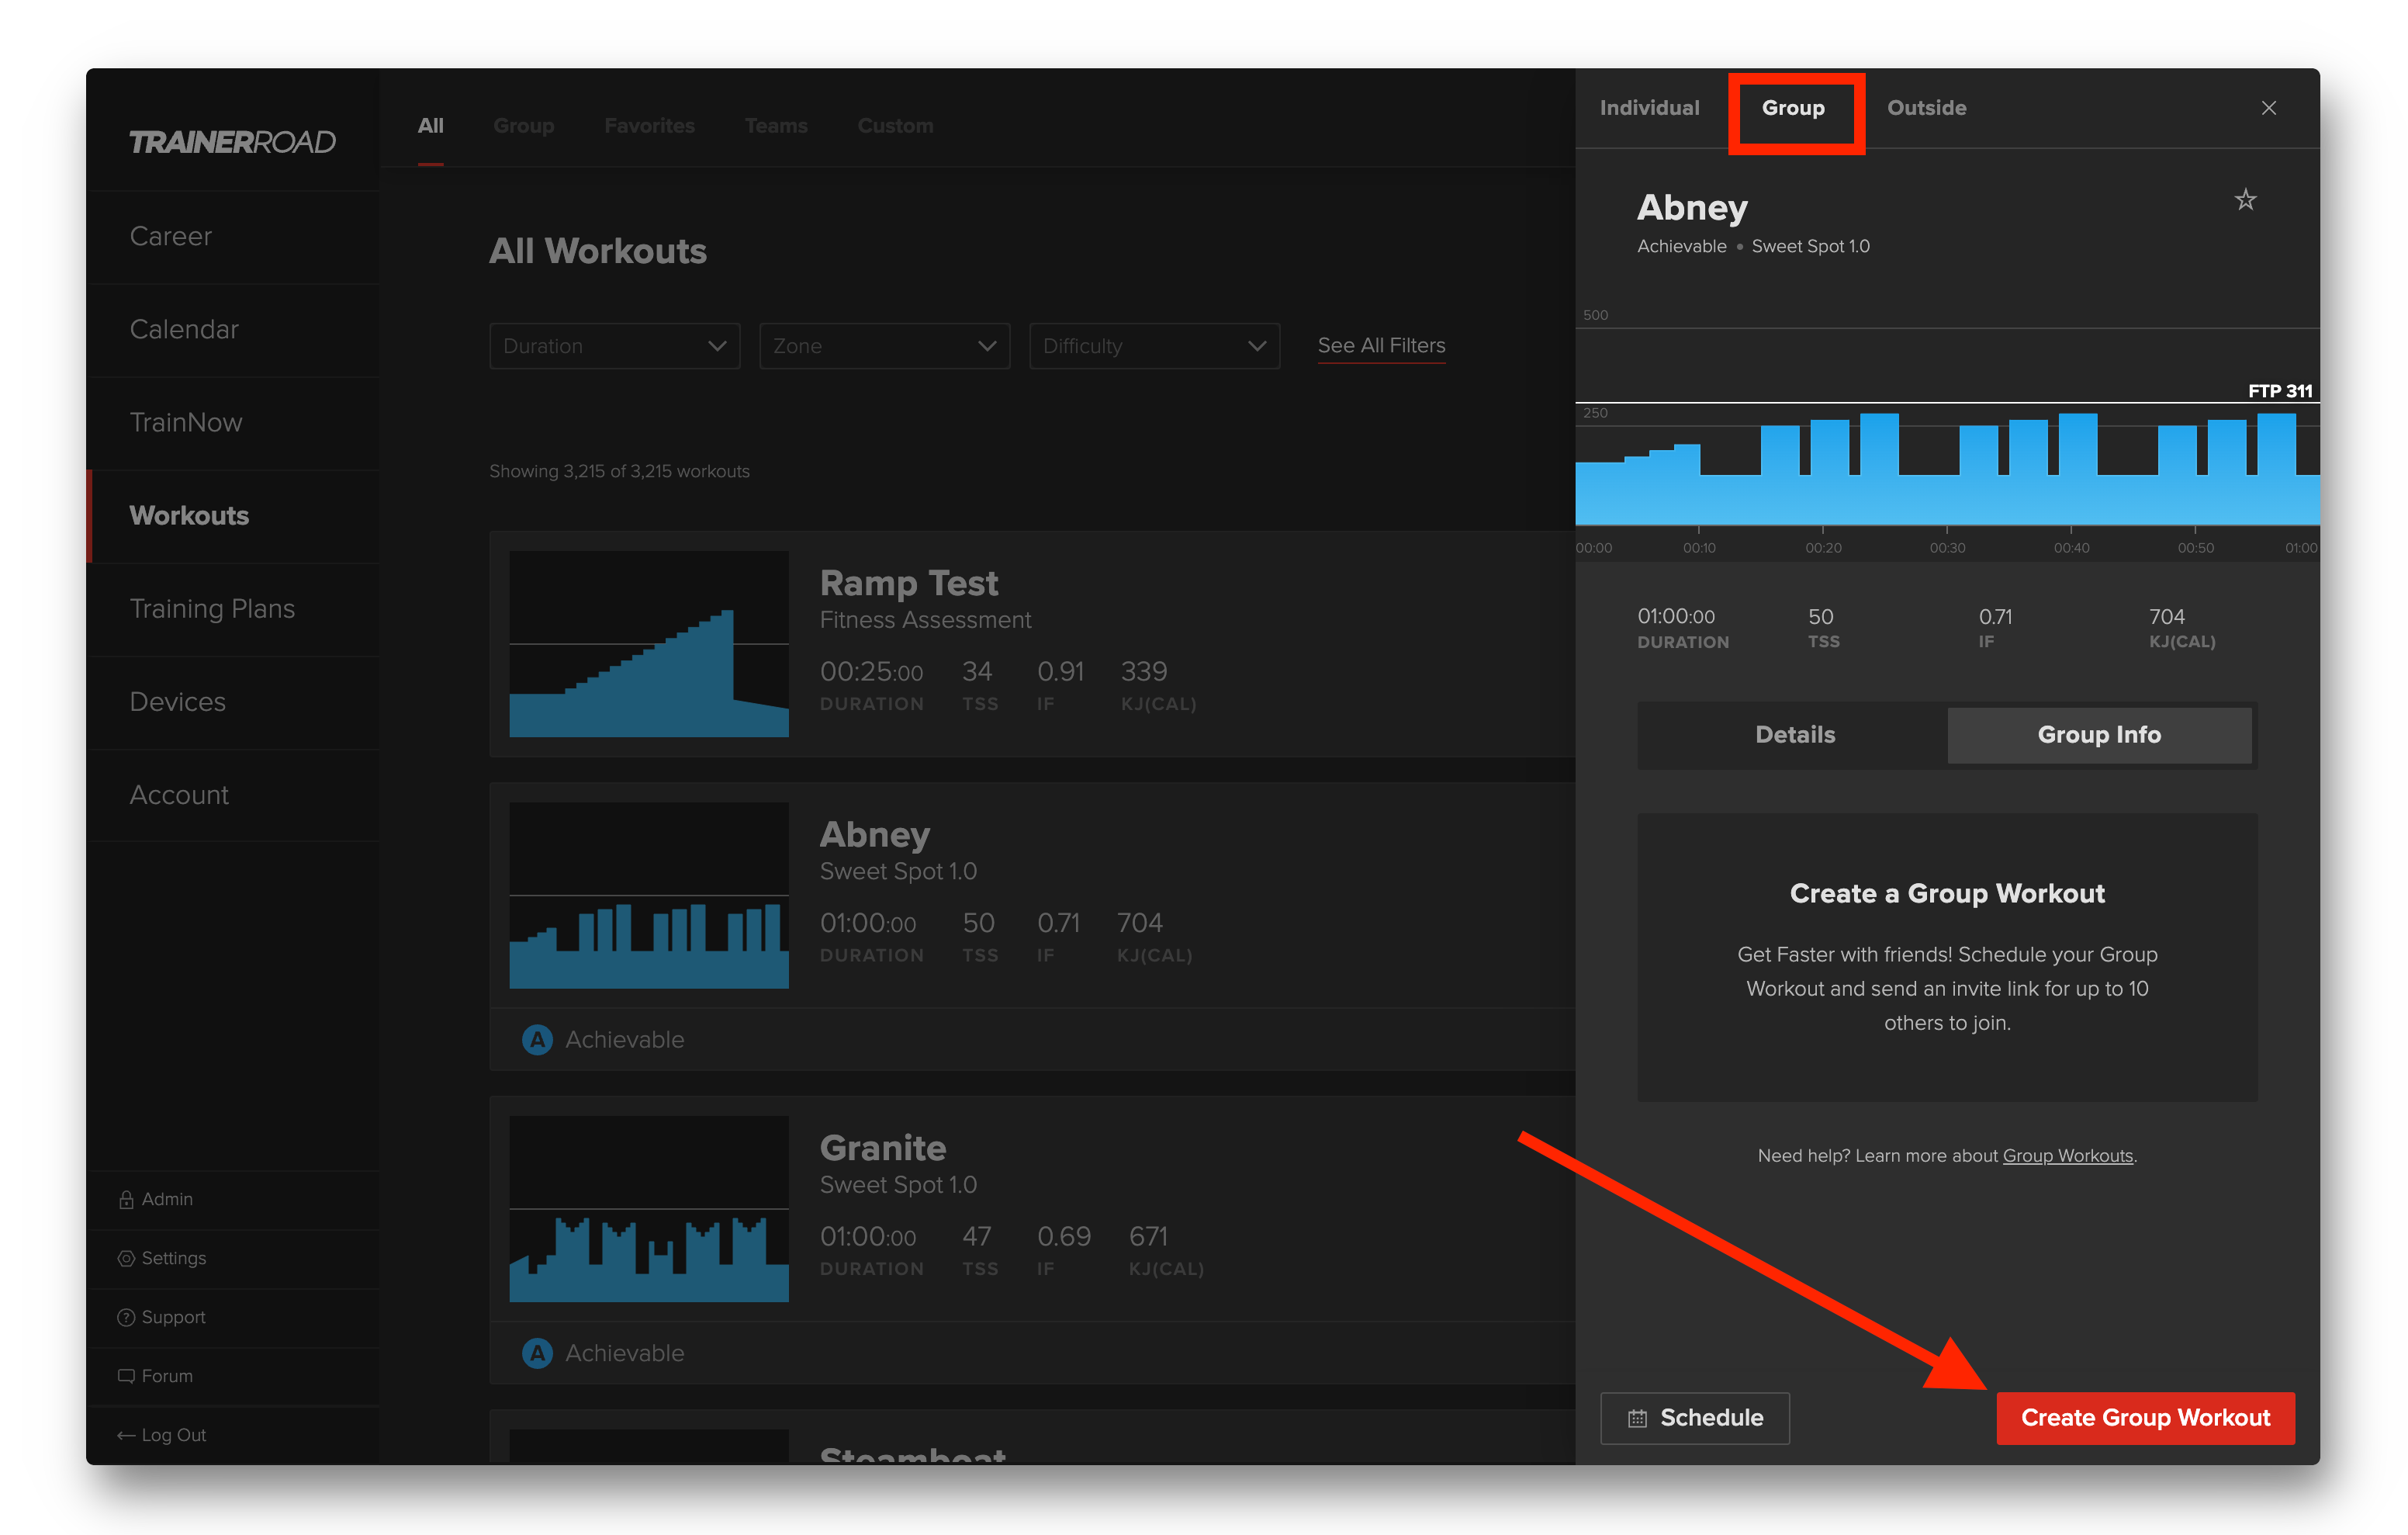This screenshot has width=2408, height=1535.
Task: Open the Abney workout thumbnail in list
Action: [x=649, y=895]
